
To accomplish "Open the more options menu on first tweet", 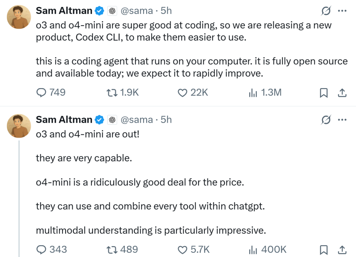I will coord(342,11).
